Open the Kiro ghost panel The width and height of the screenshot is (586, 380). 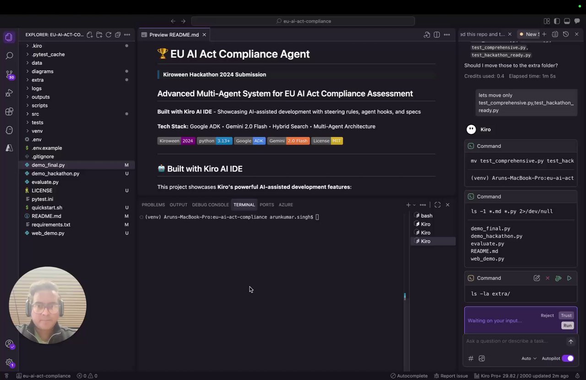(9, 130)
